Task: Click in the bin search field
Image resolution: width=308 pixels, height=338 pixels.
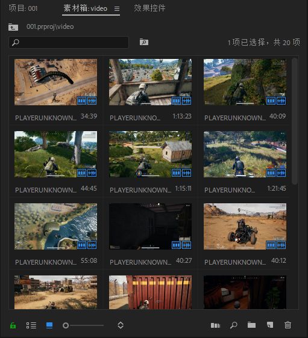Action: pos(69,43)
